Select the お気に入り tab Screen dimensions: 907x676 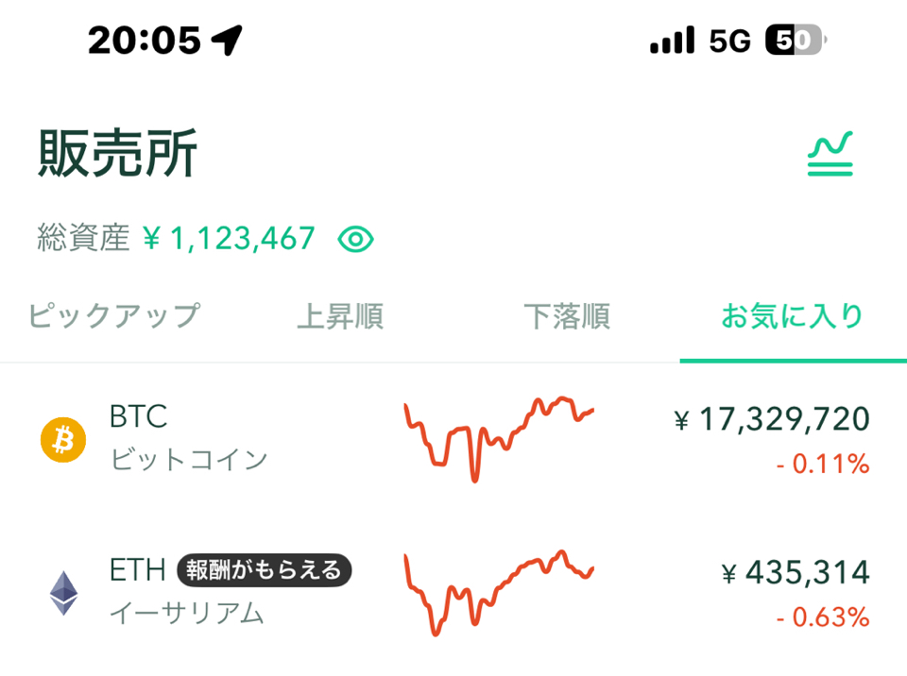pos(792,316)
